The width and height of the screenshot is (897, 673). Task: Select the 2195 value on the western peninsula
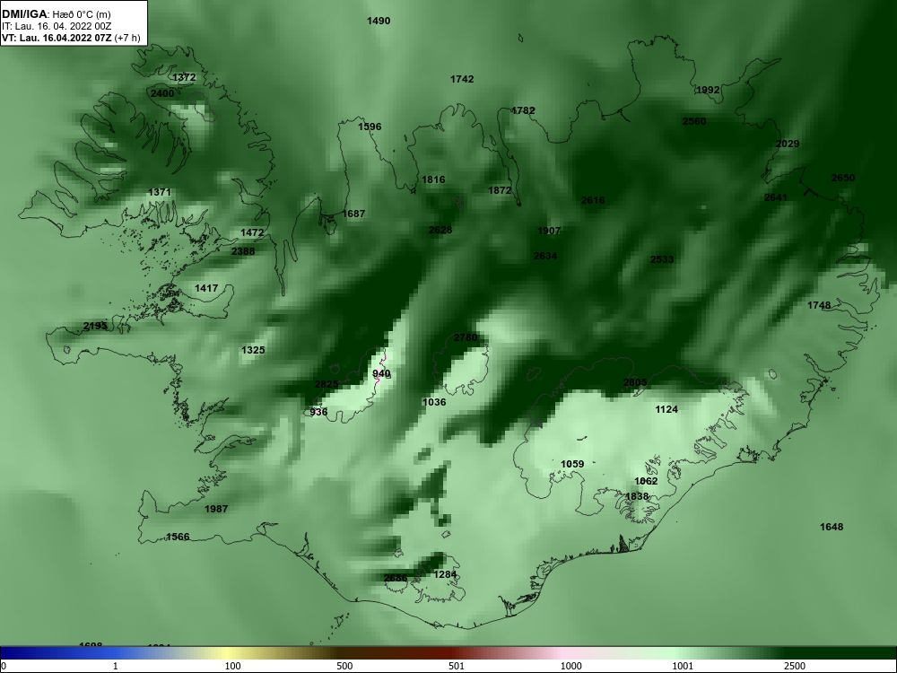95,327
